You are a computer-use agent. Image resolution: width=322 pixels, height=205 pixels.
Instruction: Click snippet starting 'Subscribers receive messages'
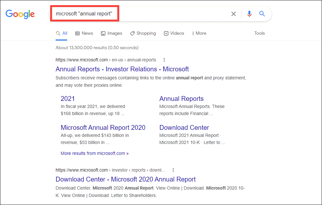pos(151,82)
